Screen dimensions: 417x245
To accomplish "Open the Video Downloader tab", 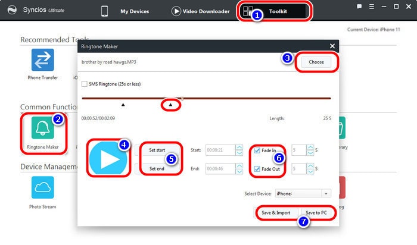I will (x=206, y=11).
